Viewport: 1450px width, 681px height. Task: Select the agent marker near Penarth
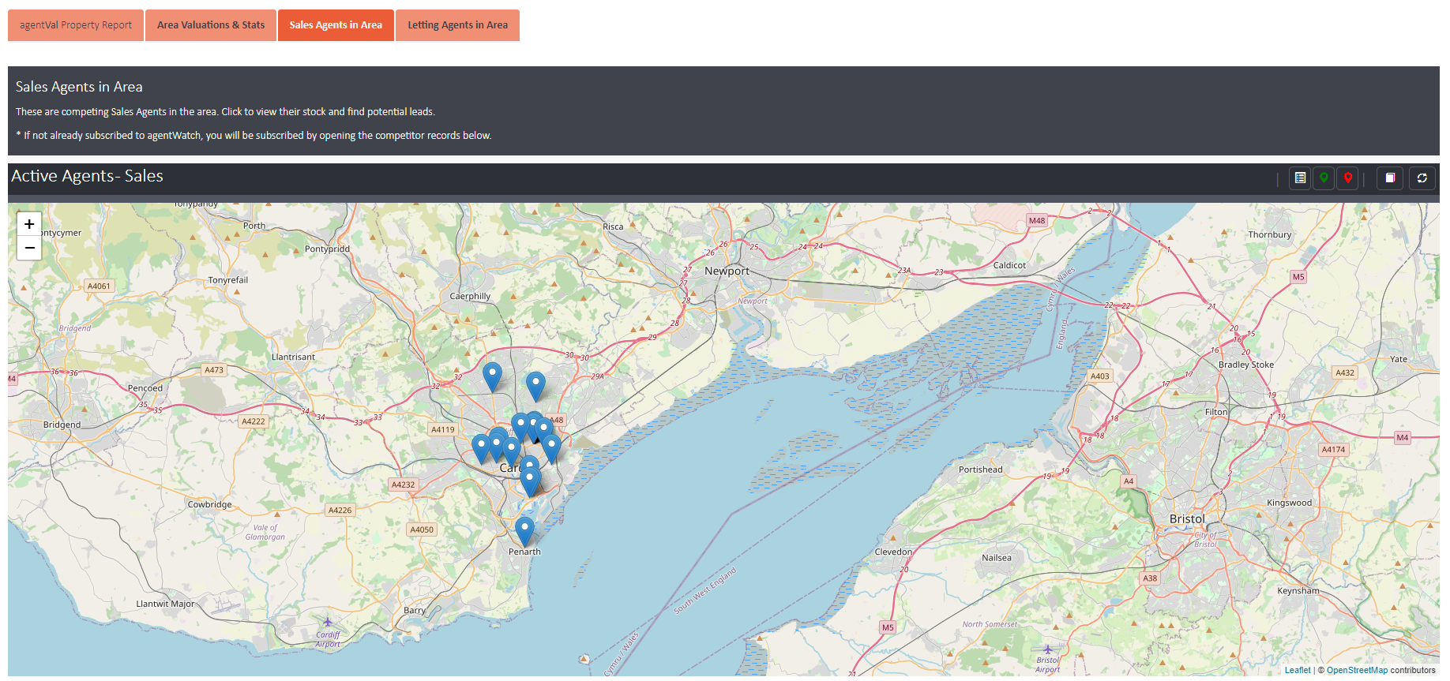pos(524,529)
